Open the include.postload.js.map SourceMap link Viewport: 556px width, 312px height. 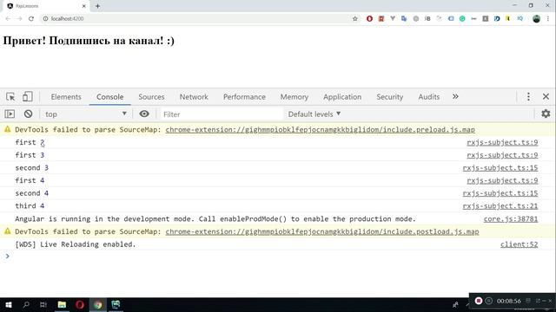tap(322, 231)
